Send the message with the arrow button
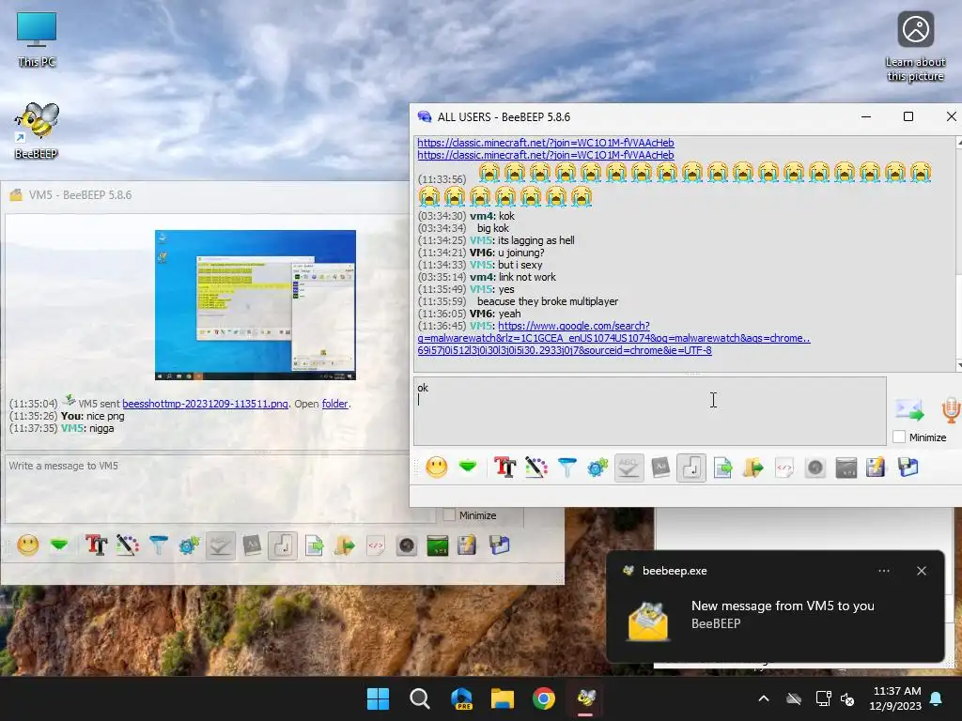962x721 pixels. pyautogui.click(x=909, y=409)
